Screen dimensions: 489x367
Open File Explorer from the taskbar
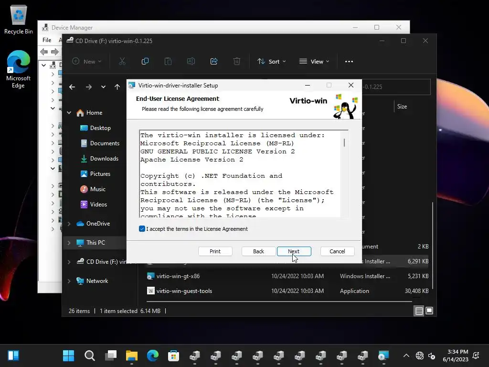point(132,356)
